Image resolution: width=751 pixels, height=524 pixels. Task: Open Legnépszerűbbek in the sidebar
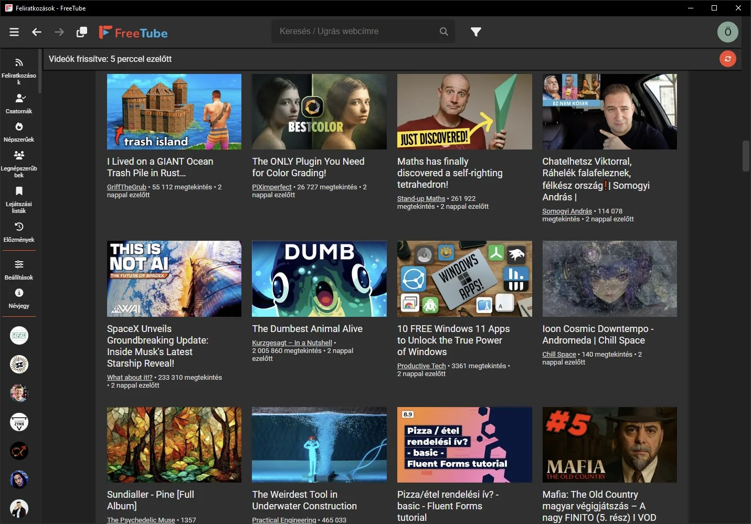tap(19, 164)
